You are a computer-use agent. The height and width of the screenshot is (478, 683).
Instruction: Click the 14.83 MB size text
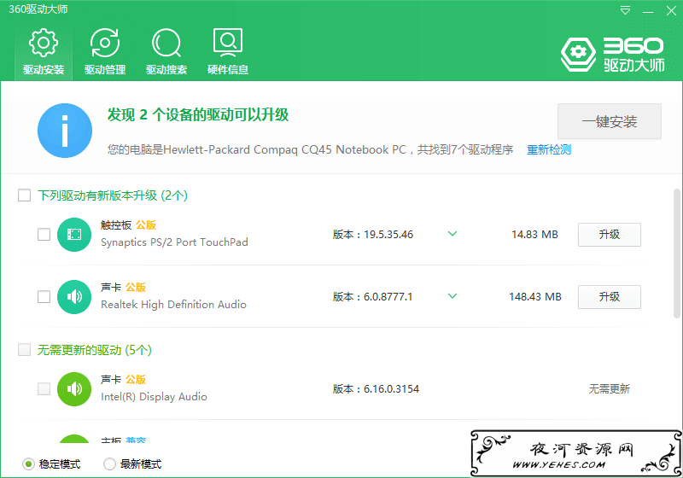[534, 235]
